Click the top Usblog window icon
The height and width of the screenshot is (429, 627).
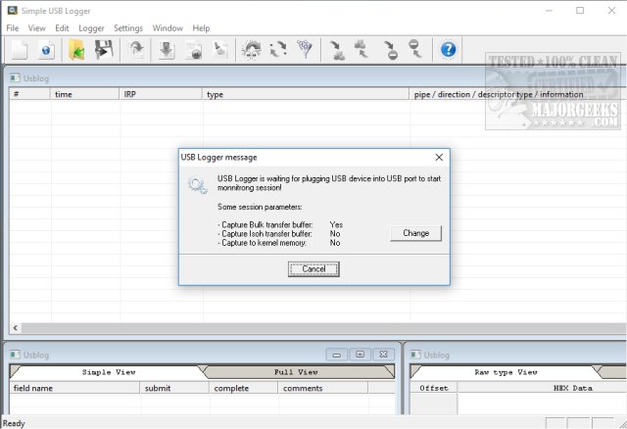15,77
